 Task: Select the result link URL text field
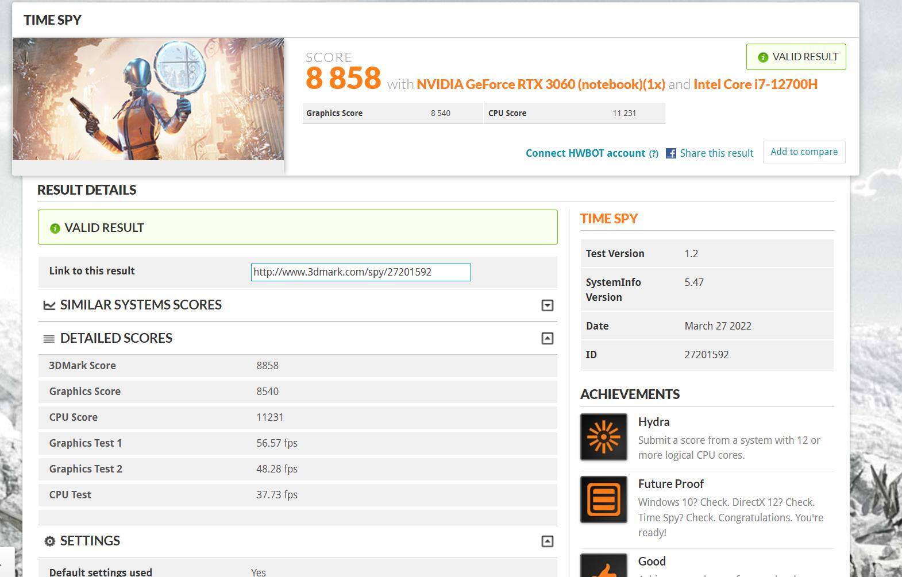click(x=360, y=272)
